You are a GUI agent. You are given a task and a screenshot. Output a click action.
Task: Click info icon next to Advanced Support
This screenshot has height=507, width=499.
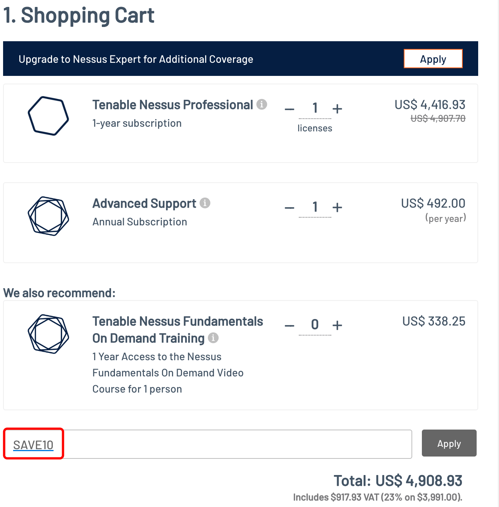click(205, 203)
